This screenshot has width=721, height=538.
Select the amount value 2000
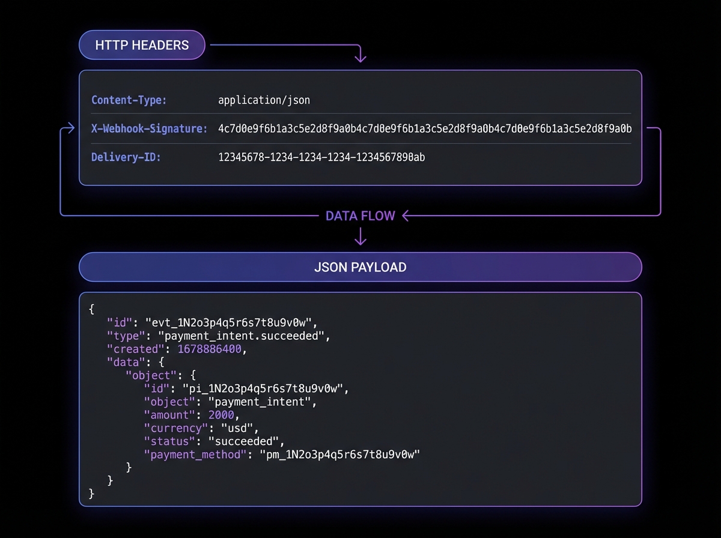(x=222, y=415)
